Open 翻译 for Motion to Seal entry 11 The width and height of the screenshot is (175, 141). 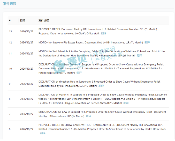click(x=140, y=56)
